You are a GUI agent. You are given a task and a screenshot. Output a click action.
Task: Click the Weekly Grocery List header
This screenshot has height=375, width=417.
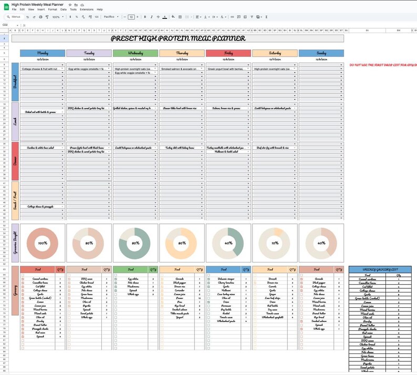point(380,269)
